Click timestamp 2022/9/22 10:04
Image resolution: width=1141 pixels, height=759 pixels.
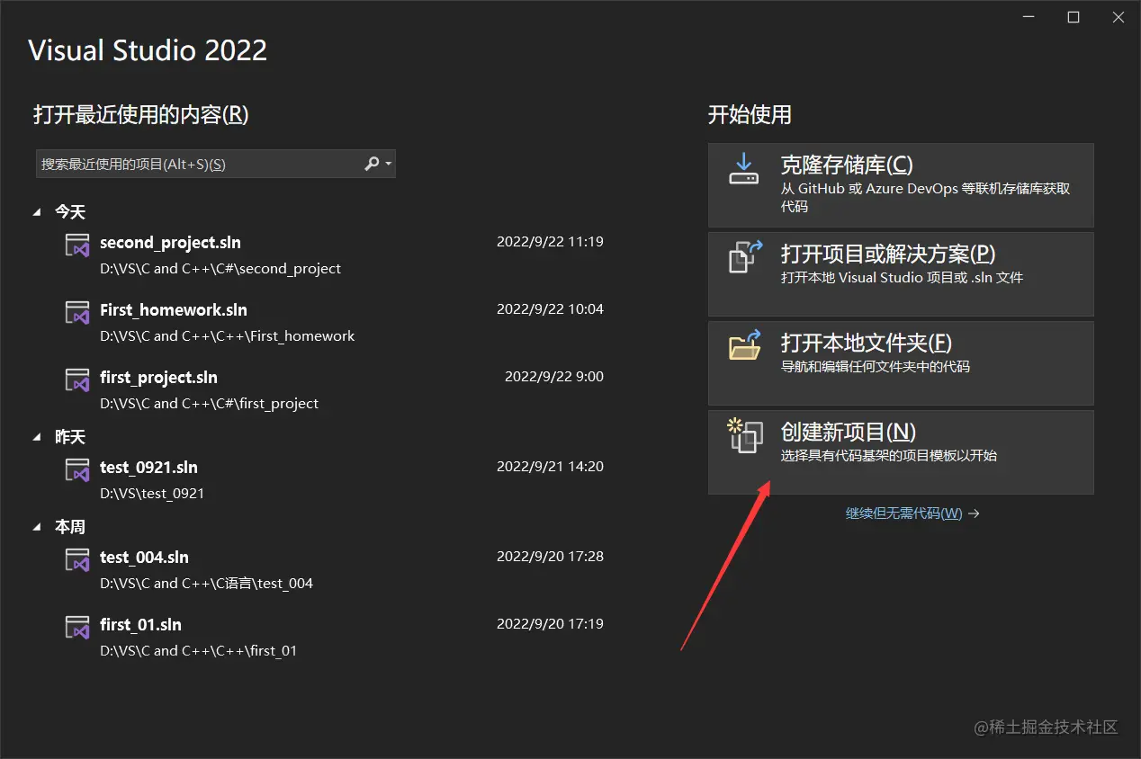(x=550, y=309)
